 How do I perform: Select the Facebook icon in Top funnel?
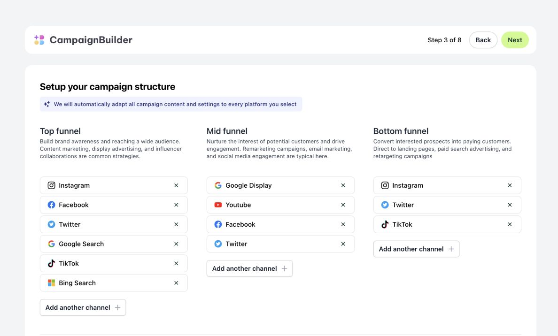(x=51, y=205)
